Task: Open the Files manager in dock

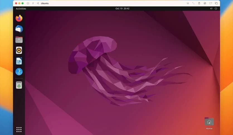Action: [x=19, y=40]
